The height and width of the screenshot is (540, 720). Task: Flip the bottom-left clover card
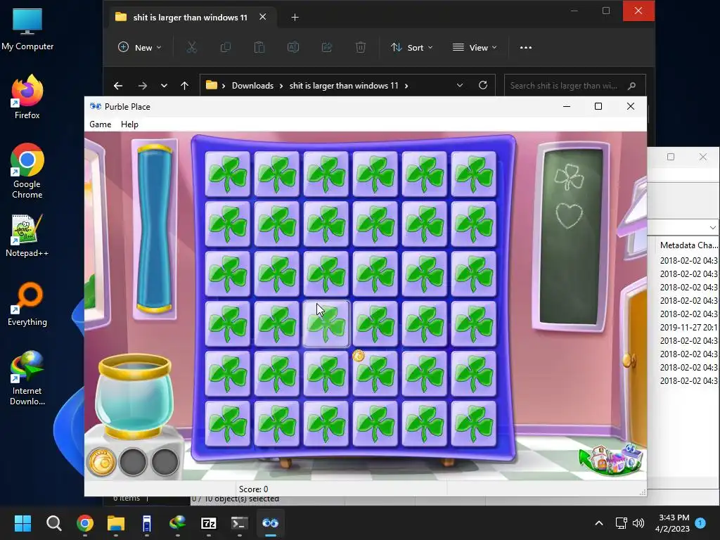[x=228, y=423]
